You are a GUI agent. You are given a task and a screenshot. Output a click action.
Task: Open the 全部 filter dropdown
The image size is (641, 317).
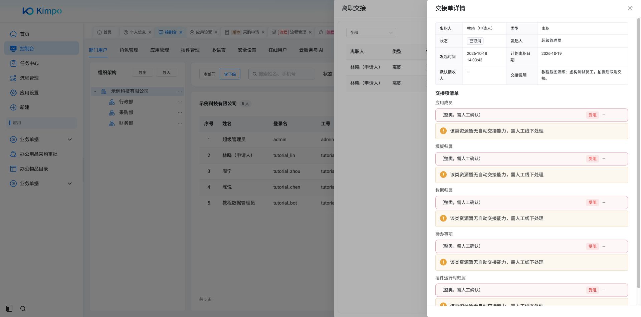[371, 32]
